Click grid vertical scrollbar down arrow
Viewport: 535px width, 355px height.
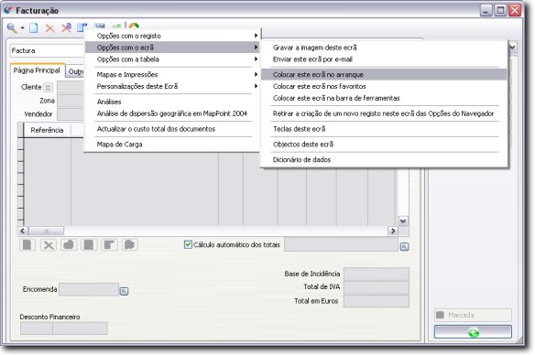[x=403, y=221]
